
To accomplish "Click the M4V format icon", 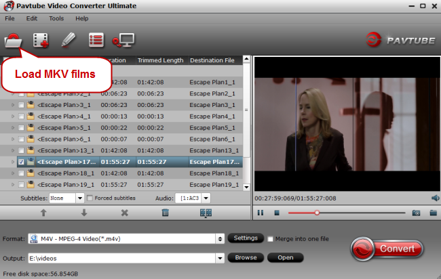I will [x=34, y=238].
